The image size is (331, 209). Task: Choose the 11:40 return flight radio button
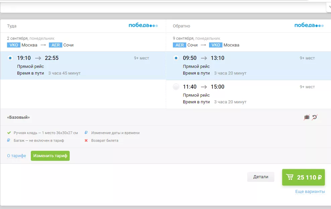(176, 87)
